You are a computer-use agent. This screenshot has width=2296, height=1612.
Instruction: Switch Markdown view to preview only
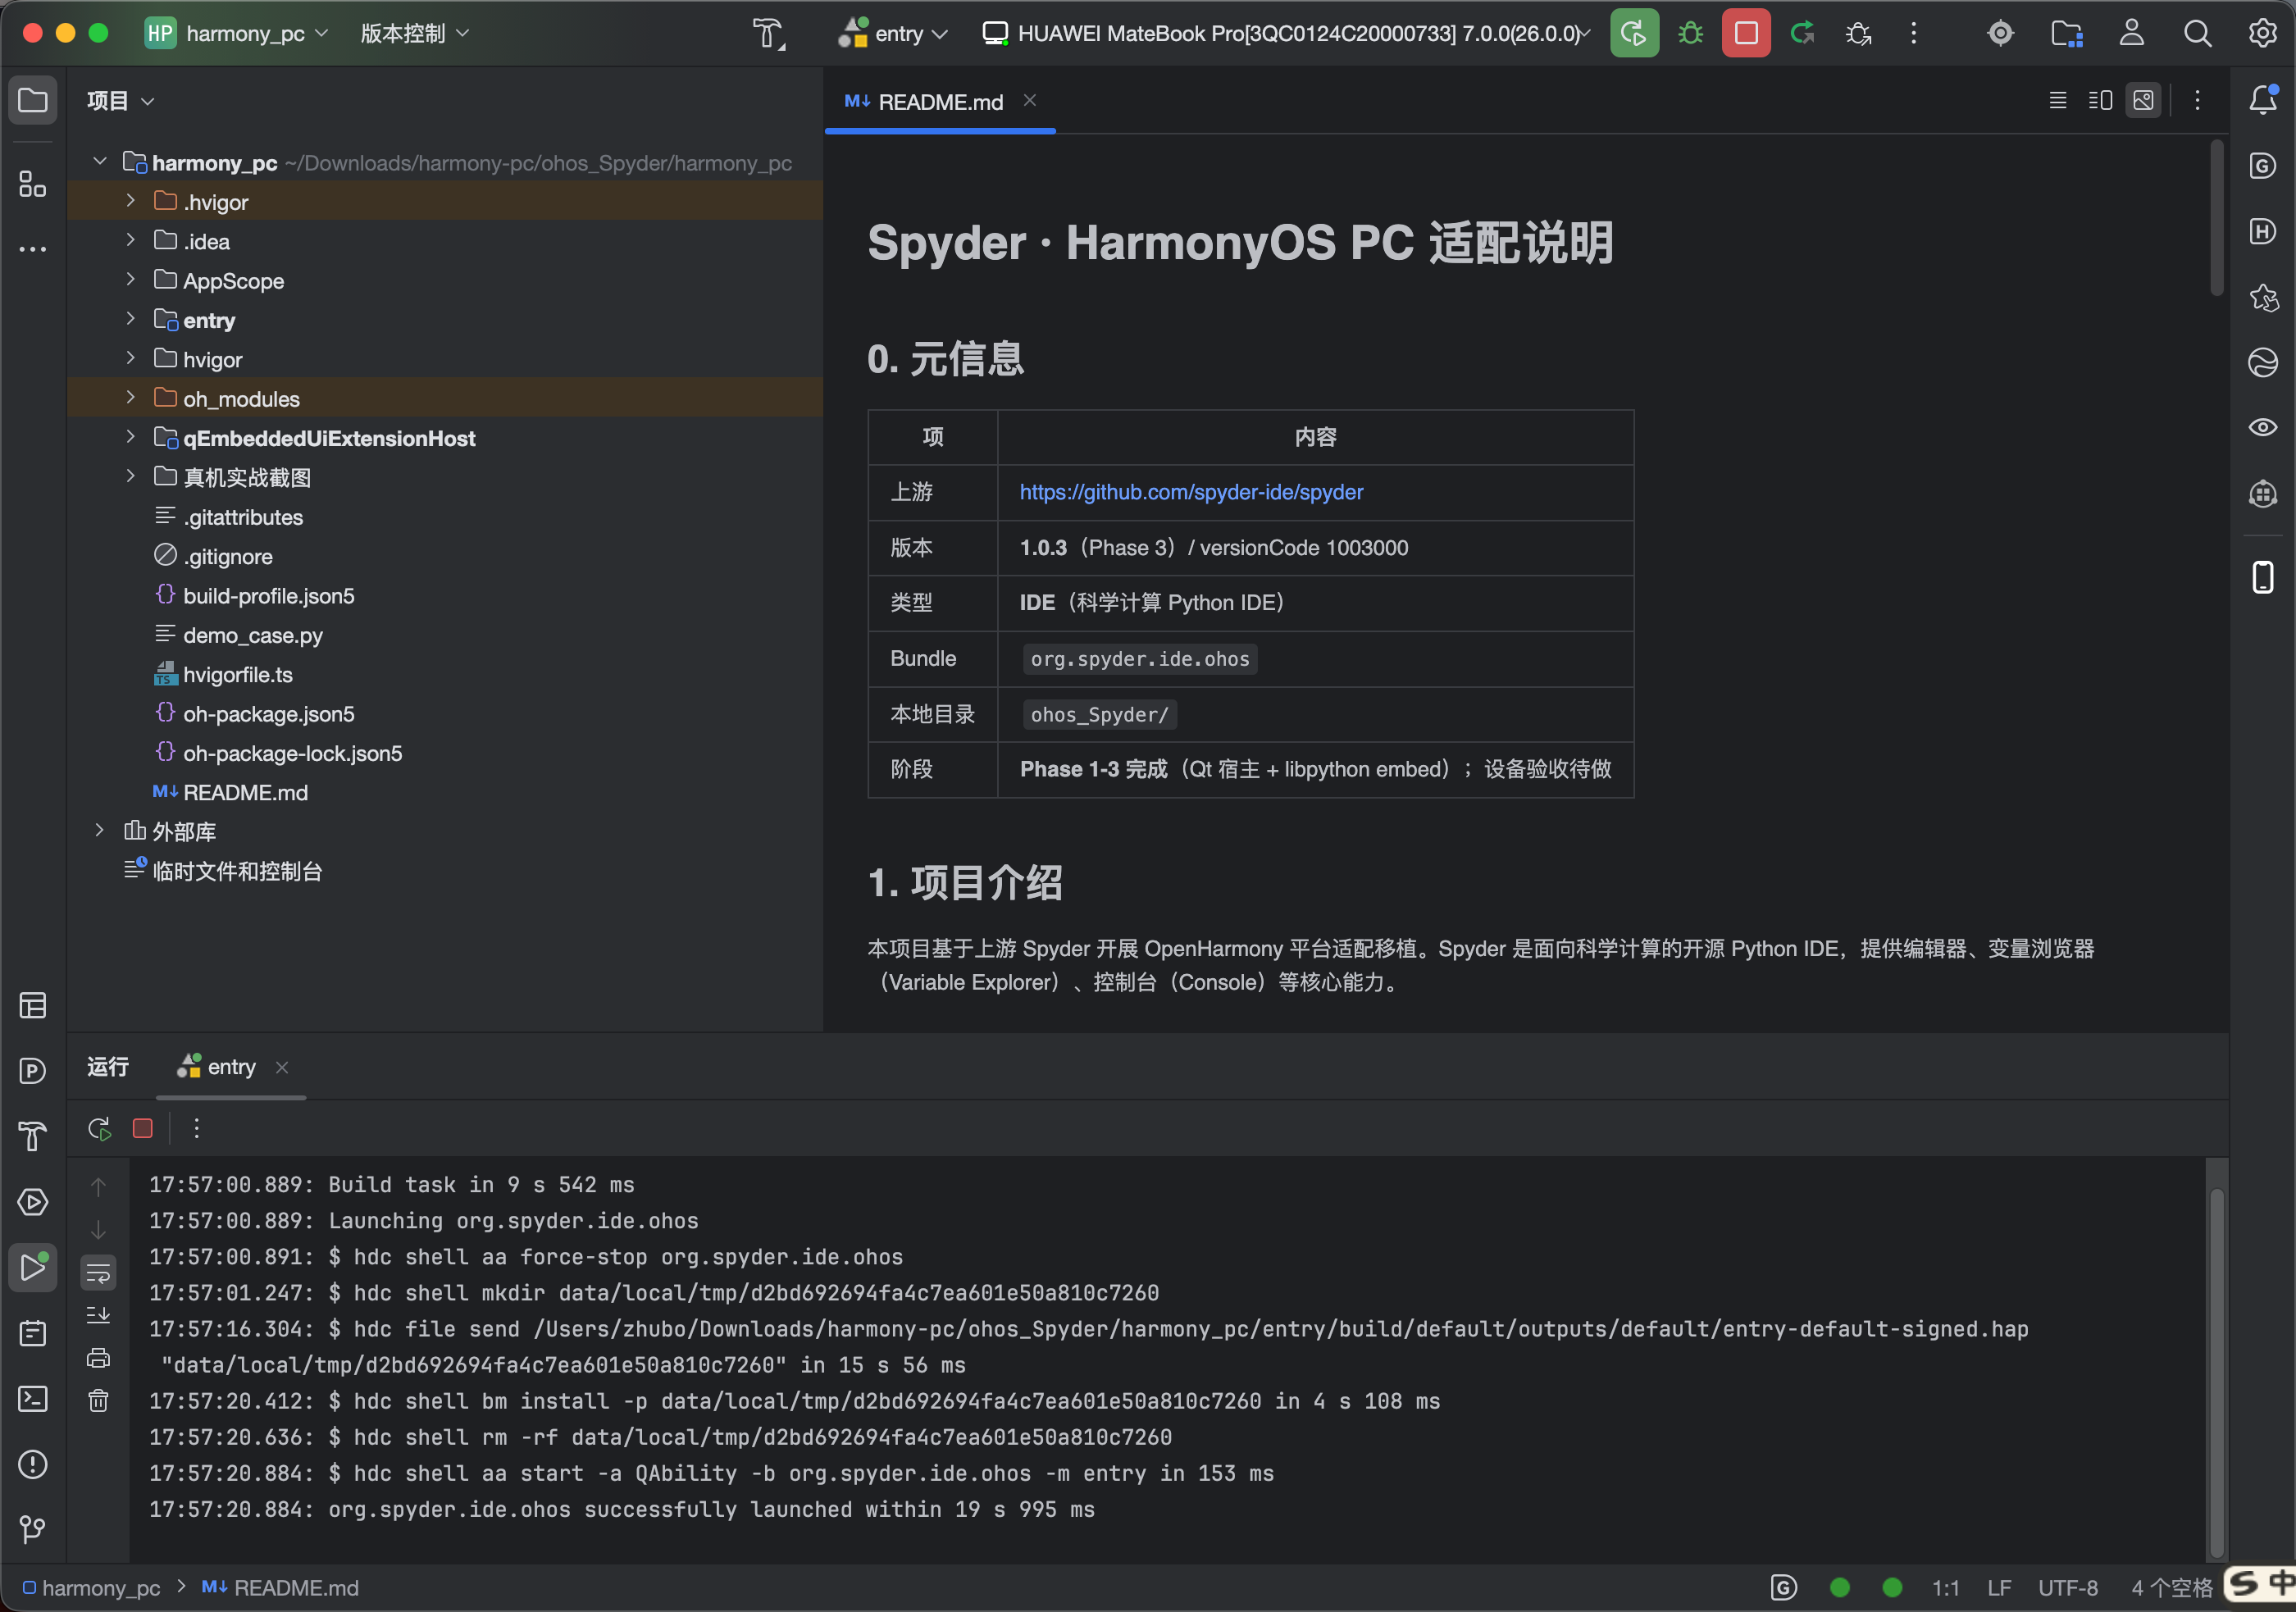(2143, 100)
